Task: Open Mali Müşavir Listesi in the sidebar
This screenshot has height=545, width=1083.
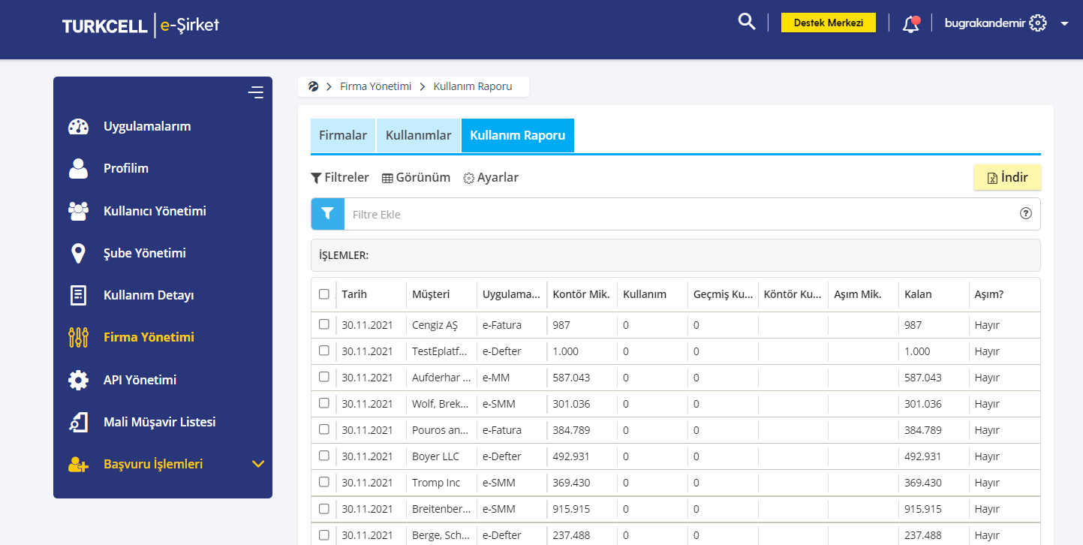Action: click(x=160, y=422)
